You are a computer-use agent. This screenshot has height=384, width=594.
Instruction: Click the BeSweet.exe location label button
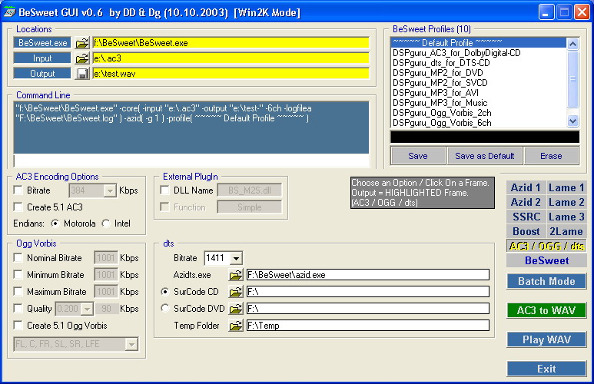42,43
